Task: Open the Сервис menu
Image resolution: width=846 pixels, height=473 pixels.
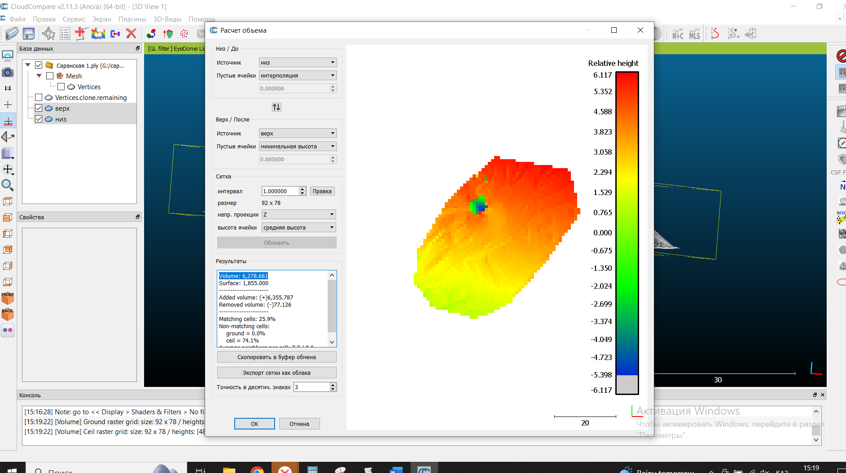Action: click(x=74, y=19)
